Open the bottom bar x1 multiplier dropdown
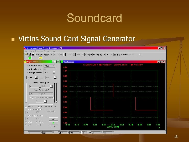The height and width of the screenshot is (142, 189). point(49,133)
